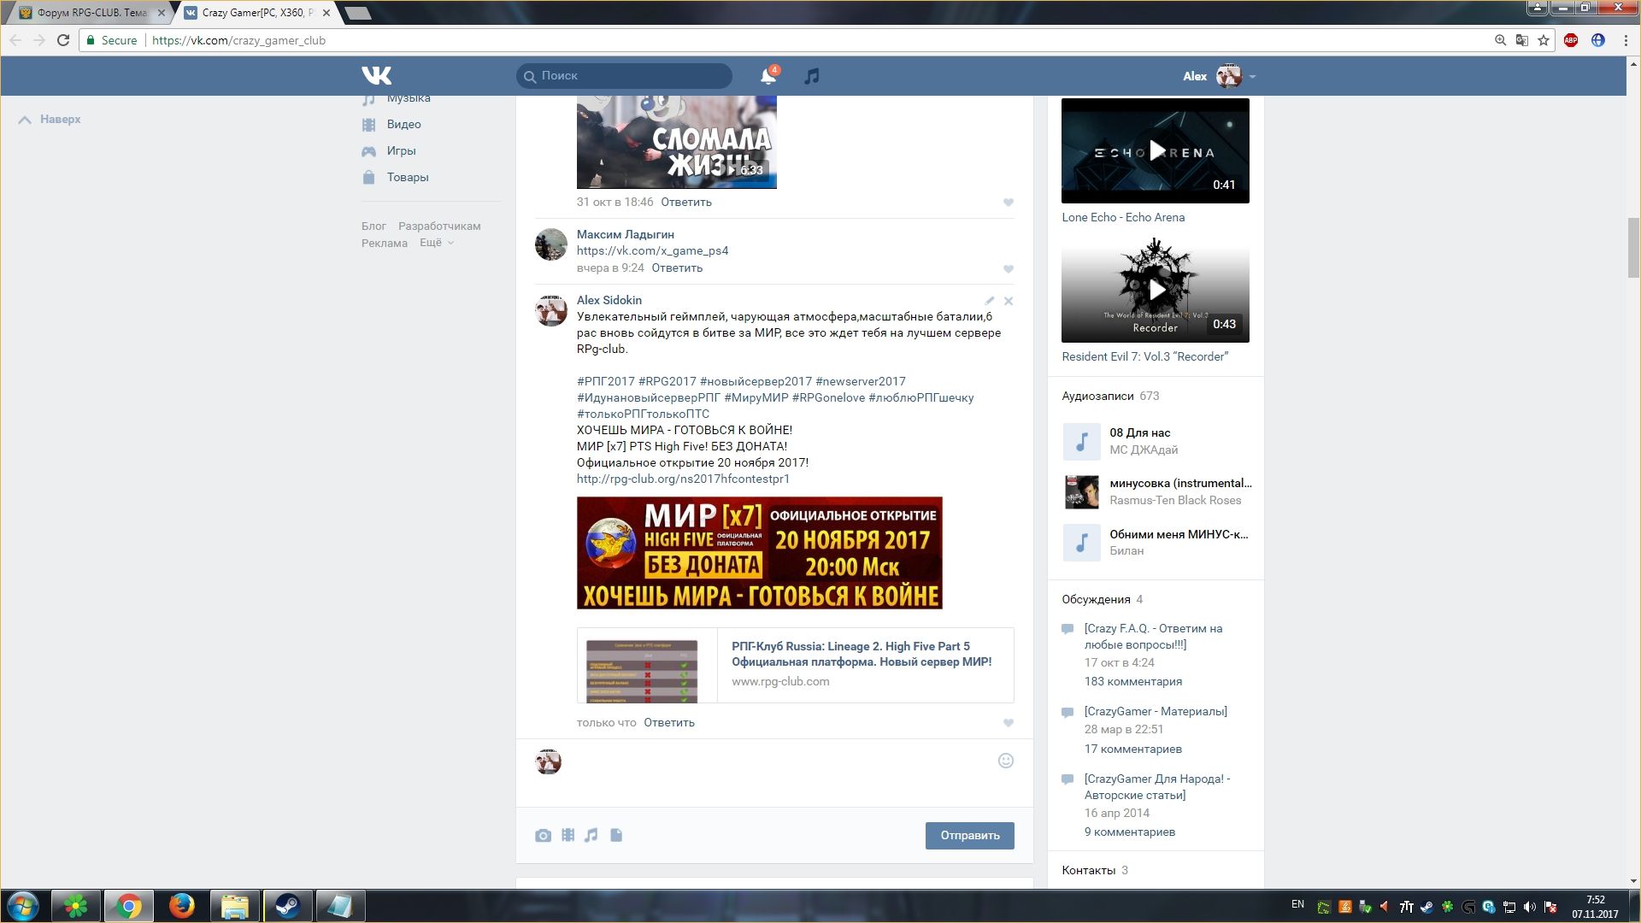Image resolution: width=1641 pixels, height=923 pixels.
Task: Open the emoji smiley picker
Action: pos(1006,761)
